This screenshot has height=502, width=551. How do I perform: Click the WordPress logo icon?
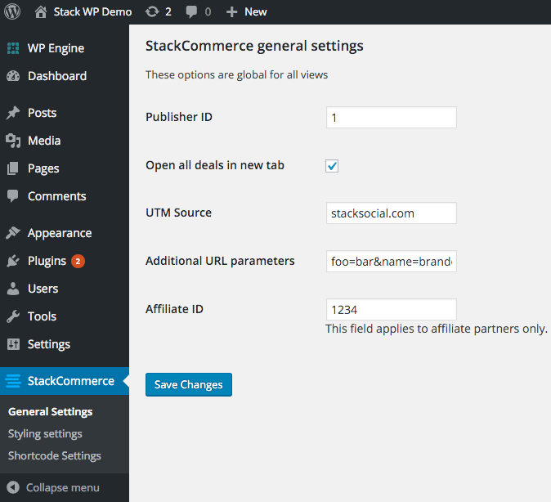12,11
